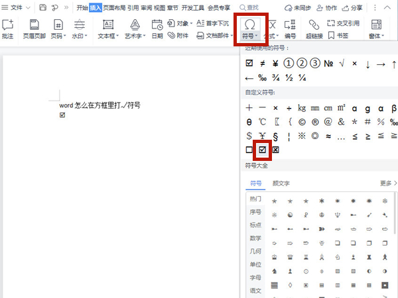The image size is (398, 298).
Task: Insert a 超链接 hyperlink
Action: (x=314, y=28)
